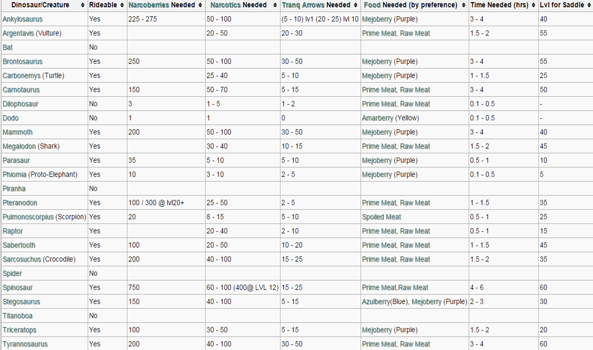
Task: Click sort arrows beside Rideable header
Action: pos(122,5)
